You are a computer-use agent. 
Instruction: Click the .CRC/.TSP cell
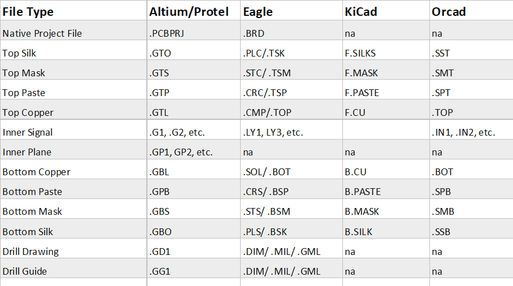tap(265, 93)
